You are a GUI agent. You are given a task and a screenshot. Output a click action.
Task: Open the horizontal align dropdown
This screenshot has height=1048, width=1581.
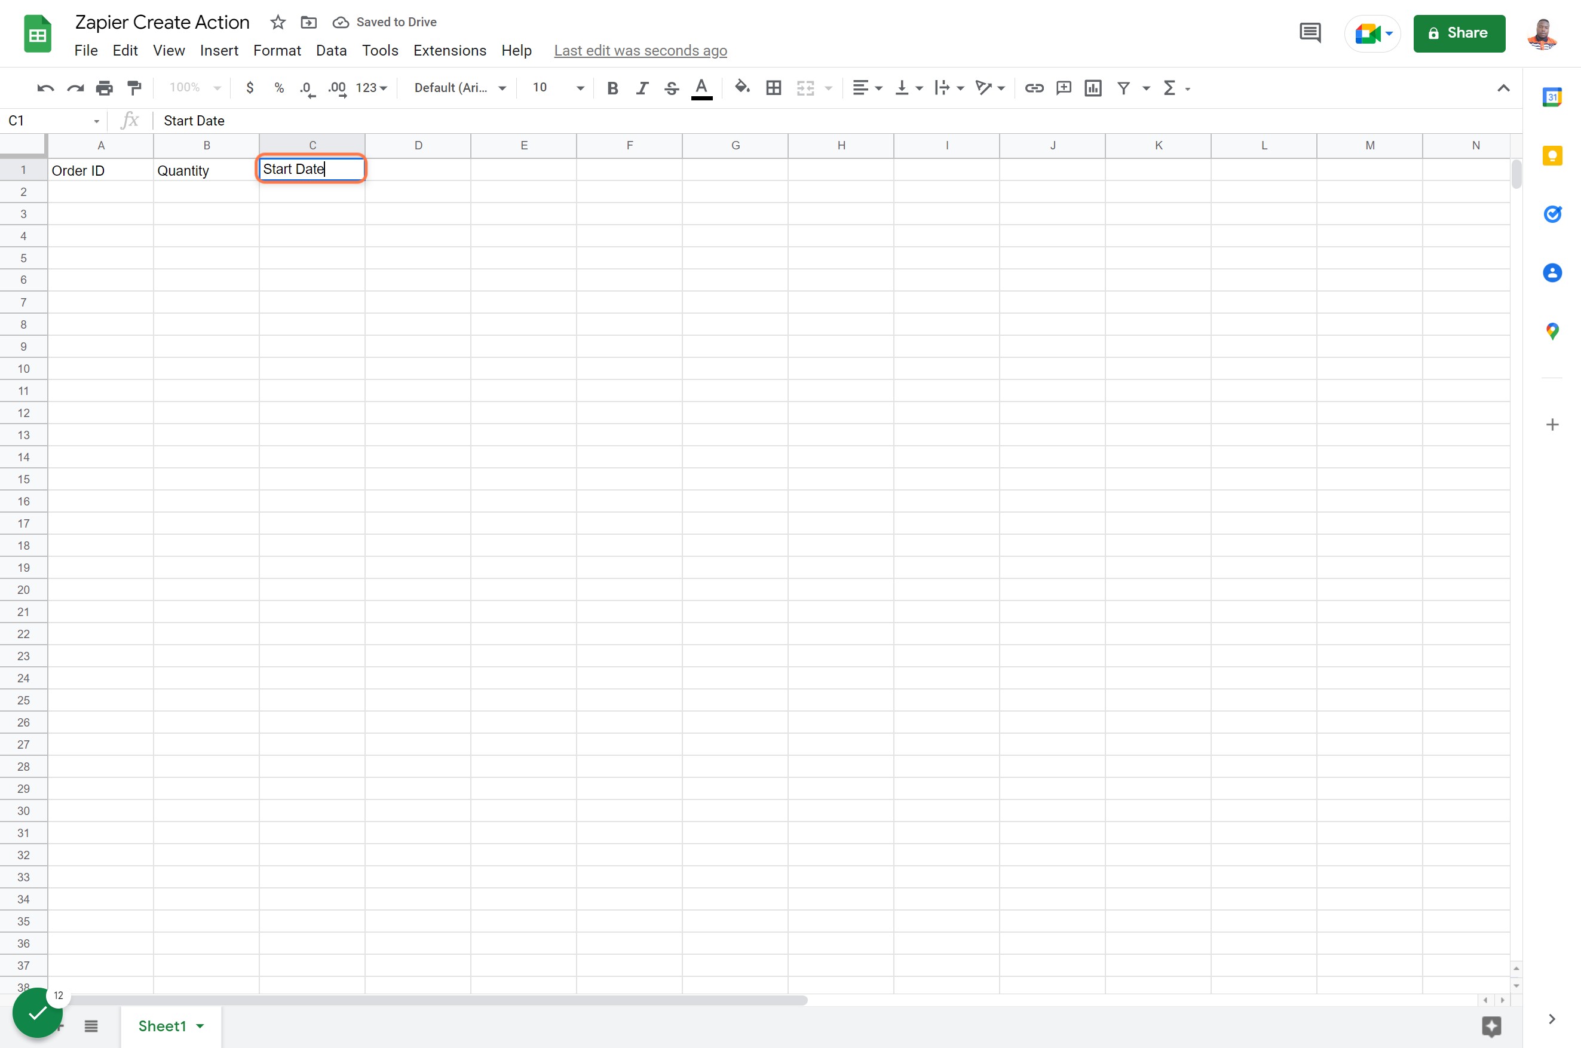(868, 88)
